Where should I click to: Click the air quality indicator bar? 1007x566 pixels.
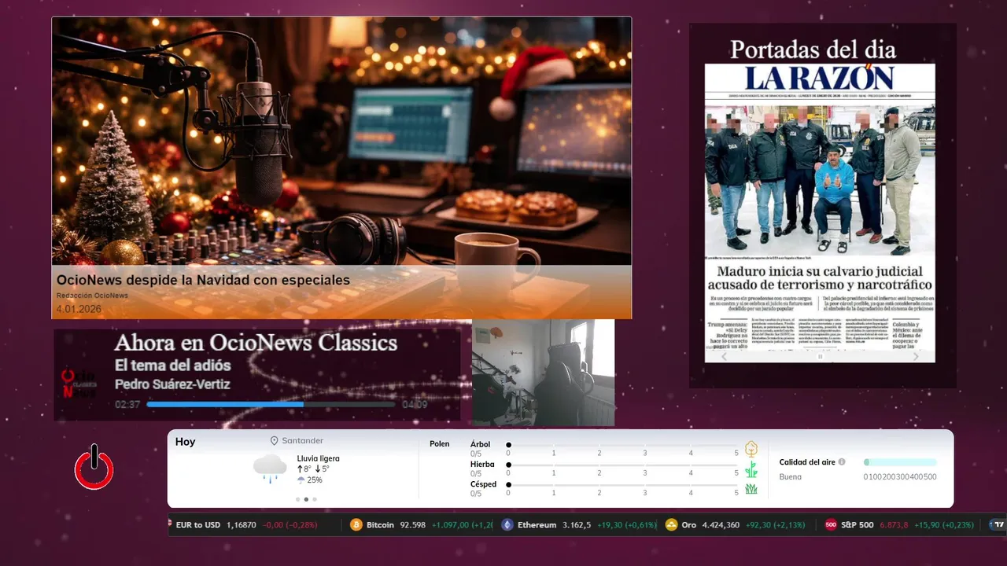[900, 462]
